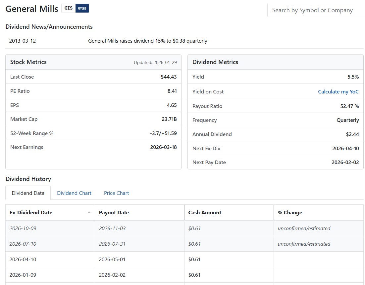The width and height of the screenshot is (365, 285).
Task: Sort table by Cash Amount column
Action: pos(205,213)
